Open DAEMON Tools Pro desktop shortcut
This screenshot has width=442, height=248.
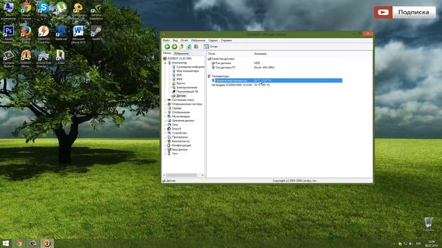coord(44,34)
